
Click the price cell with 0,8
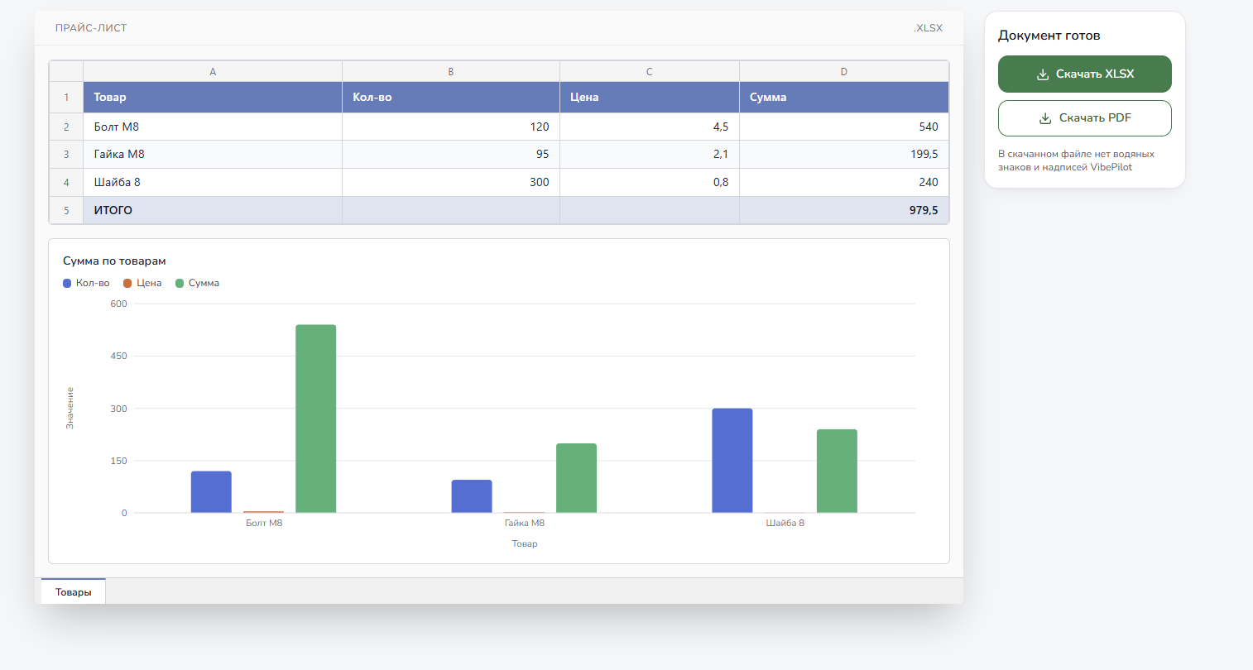tap(650, 182)
